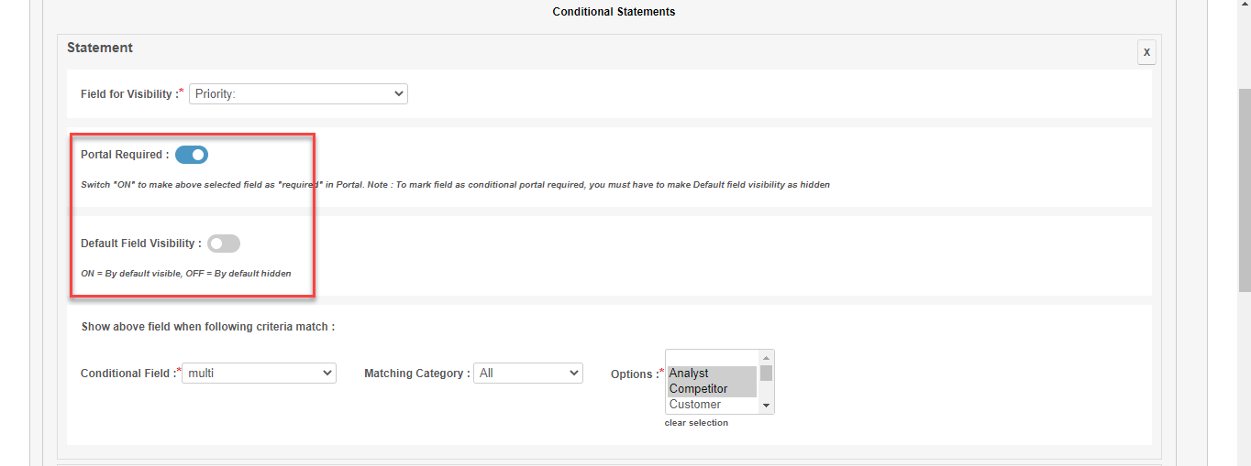1251x466 pixels.
Task: Remove the statement with the X button
Action: coord(1146,52)
